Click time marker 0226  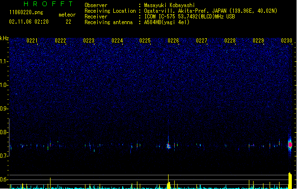click(173, 41)
